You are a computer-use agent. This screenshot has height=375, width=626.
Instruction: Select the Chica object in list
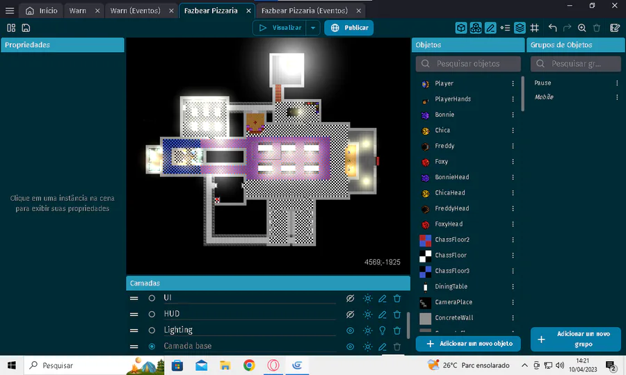[x=442, y=131]
